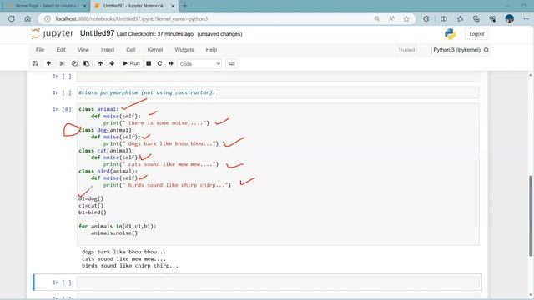Click the notebook vertical scrollbar thumb
534x300 pixels.
pyautogui.click(x=531, y=216)
